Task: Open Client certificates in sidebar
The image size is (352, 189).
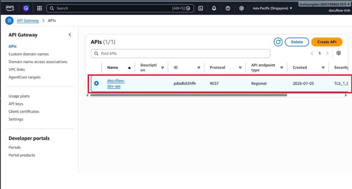Action: coord(24,111)
